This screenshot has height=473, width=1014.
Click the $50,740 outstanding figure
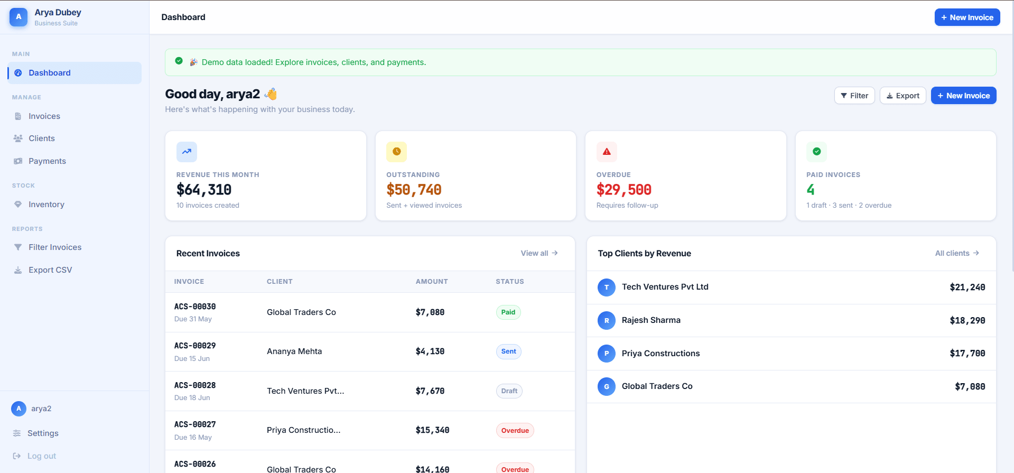414,190
